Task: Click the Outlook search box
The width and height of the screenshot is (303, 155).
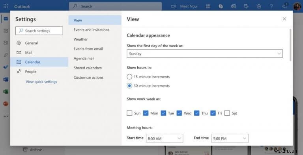Action: click(x=115, y=6)
